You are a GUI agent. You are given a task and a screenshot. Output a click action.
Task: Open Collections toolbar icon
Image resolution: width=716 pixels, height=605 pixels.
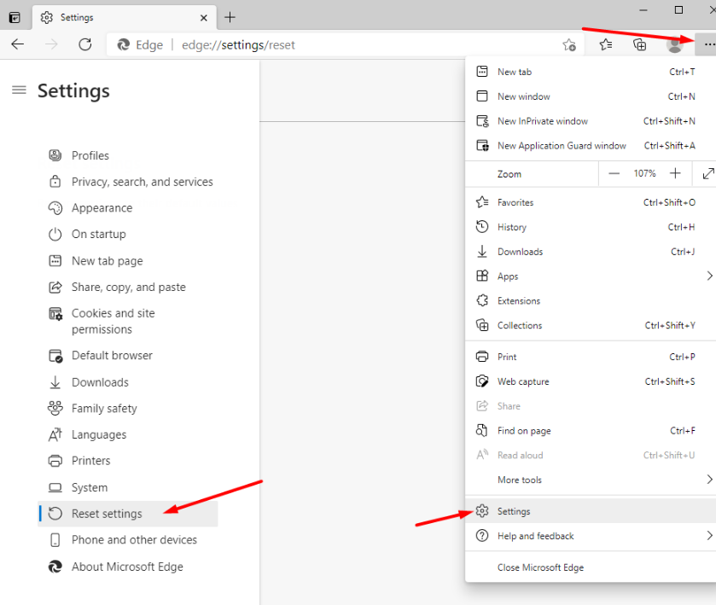(640, 44)
